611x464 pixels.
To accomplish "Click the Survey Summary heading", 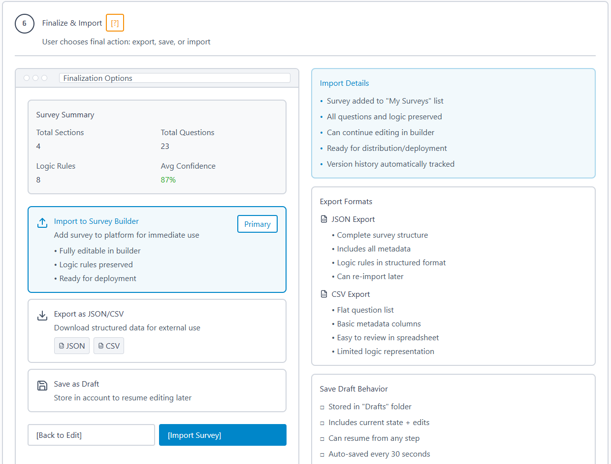I will pyautogui.click(x=65, y=114).
